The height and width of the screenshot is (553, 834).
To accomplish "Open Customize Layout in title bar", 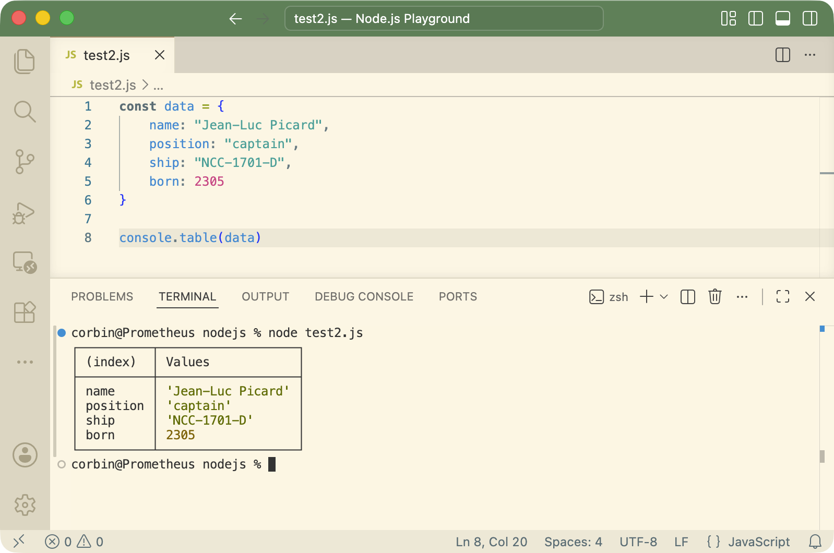I will [729, 19].
